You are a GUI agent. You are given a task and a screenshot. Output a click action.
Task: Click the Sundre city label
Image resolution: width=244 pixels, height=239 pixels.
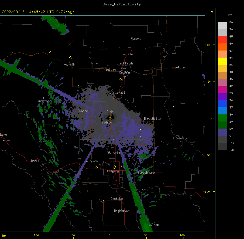pyautogui.click(x=83, y=111)
